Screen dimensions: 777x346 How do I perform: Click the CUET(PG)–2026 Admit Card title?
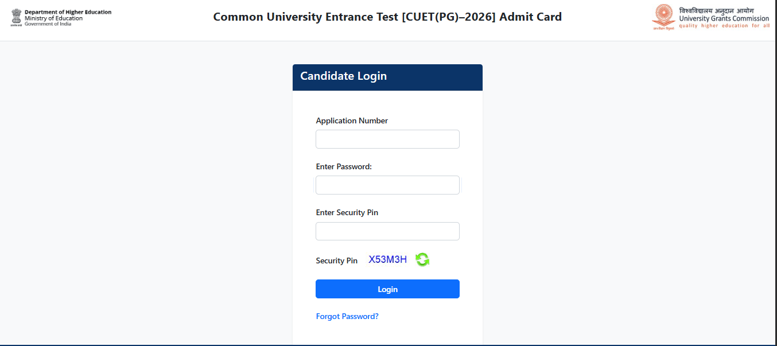click(387, 17)
